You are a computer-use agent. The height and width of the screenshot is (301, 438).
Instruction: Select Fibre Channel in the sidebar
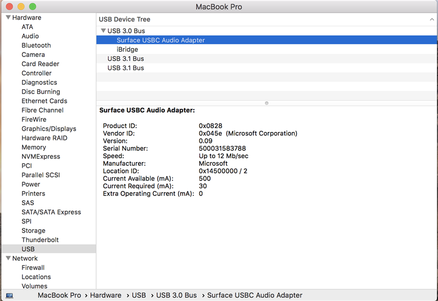43,110
